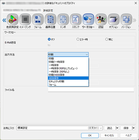The height and width of the screenshot is (140, 139).
Task: Switch to the blurred printer name tab
Action: (x=22, y=10)
